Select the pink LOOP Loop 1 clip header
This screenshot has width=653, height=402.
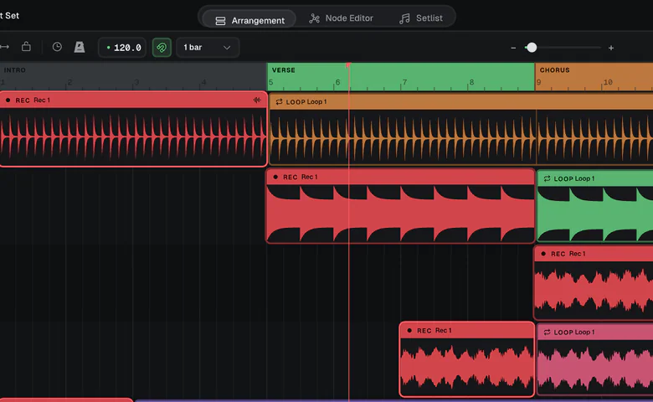595,332
